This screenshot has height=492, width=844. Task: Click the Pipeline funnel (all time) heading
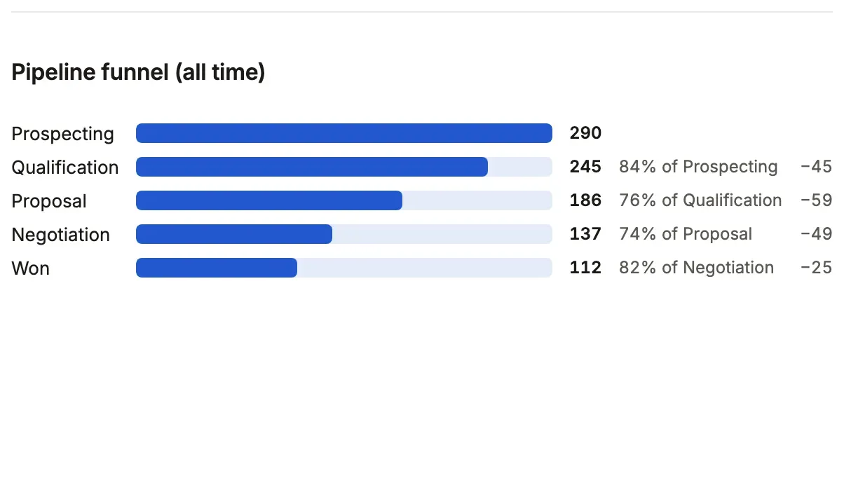coord(139,71)
